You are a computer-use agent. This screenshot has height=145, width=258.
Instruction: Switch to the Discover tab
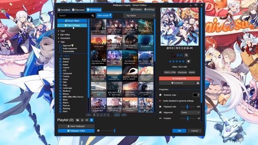(78, 10)
